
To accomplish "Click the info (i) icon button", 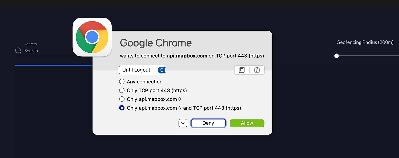I will pyautogui.click(x=257, y=70).
